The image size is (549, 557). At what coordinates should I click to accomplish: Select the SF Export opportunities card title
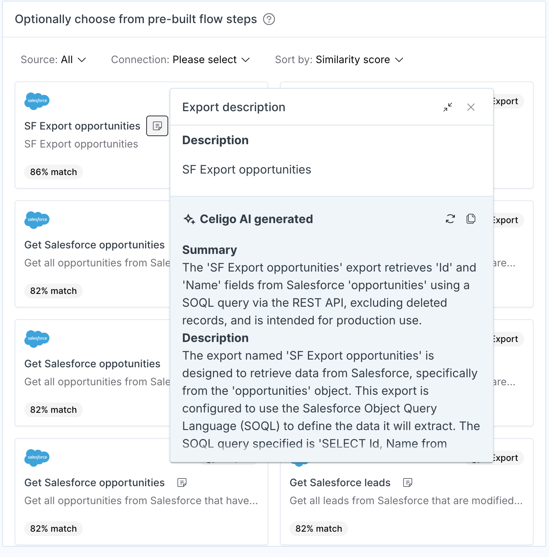82,126
